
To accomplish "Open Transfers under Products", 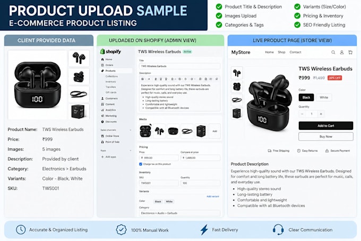I will [111, 87].
